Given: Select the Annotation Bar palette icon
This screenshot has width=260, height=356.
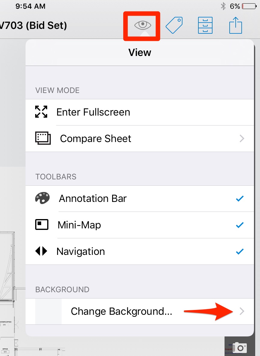Looking at the screenshot, I should pos(42,198).
